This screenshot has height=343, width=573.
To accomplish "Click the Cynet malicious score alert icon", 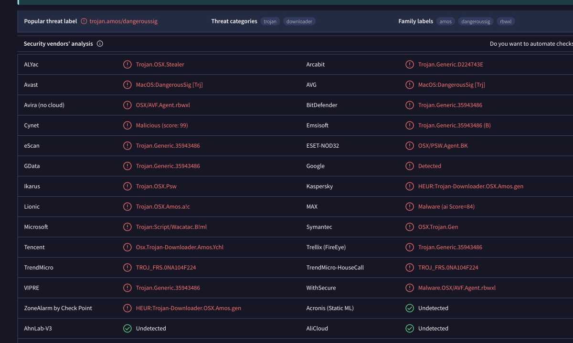I will (x=127, y=125).
